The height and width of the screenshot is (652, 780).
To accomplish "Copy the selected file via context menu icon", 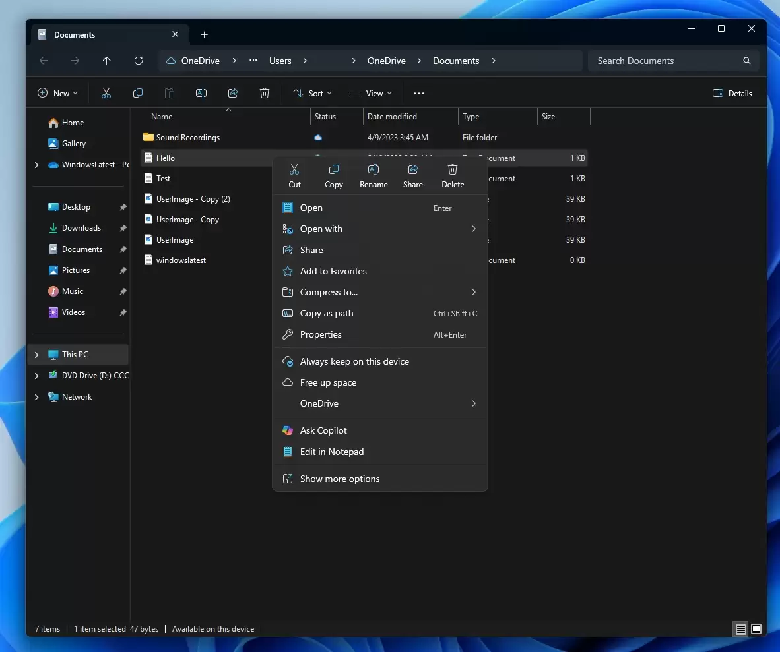I will coord(334,175).
